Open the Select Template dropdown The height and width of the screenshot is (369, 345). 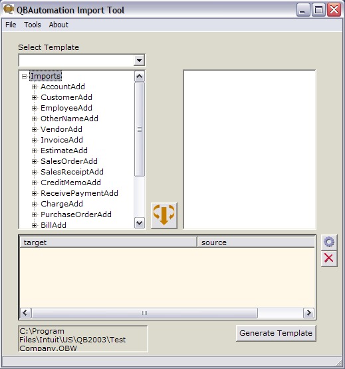(139, 61)
